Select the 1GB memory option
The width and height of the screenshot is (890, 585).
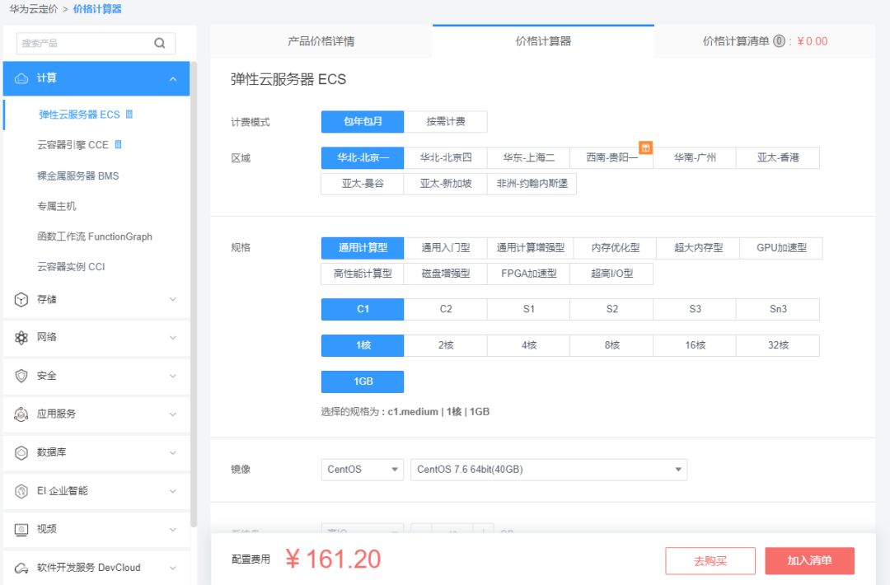pyautogui.click(x=363, y=381)
